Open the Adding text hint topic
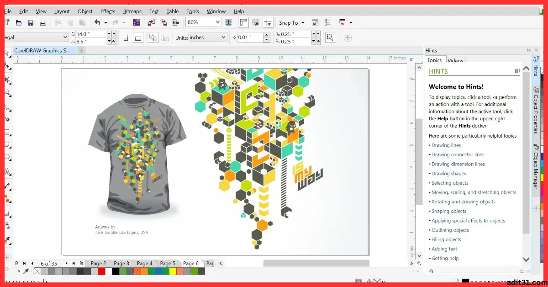The height and width of the screenshot is (287, 548). pos(444,249)
